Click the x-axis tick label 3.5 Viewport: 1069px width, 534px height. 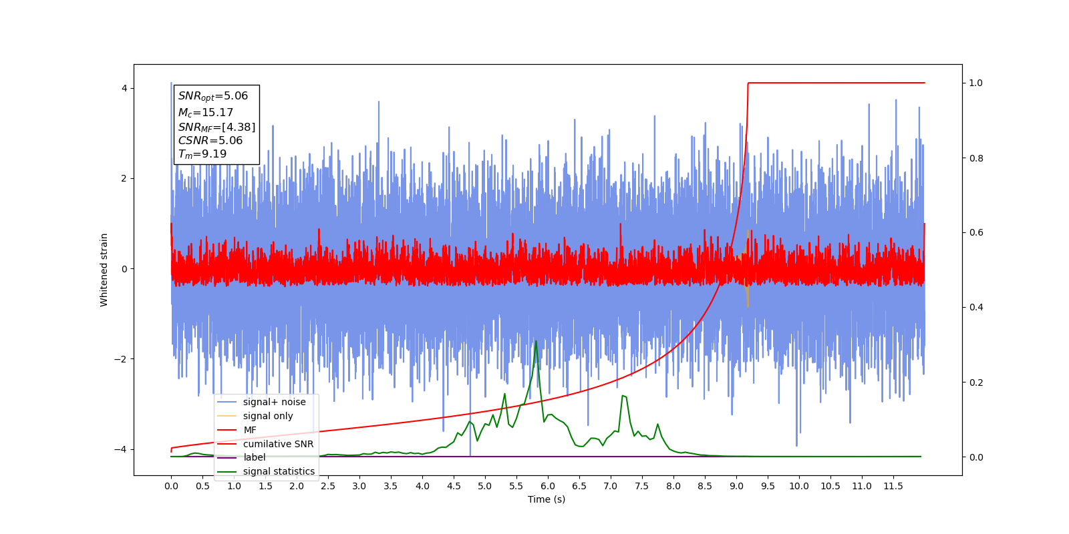[391, 486]
